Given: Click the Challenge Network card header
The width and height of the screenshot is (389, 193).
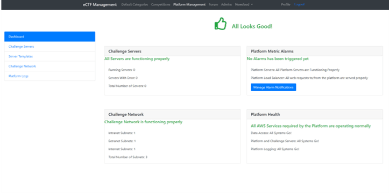Looking at the screenshot, I should click(172, 114).
